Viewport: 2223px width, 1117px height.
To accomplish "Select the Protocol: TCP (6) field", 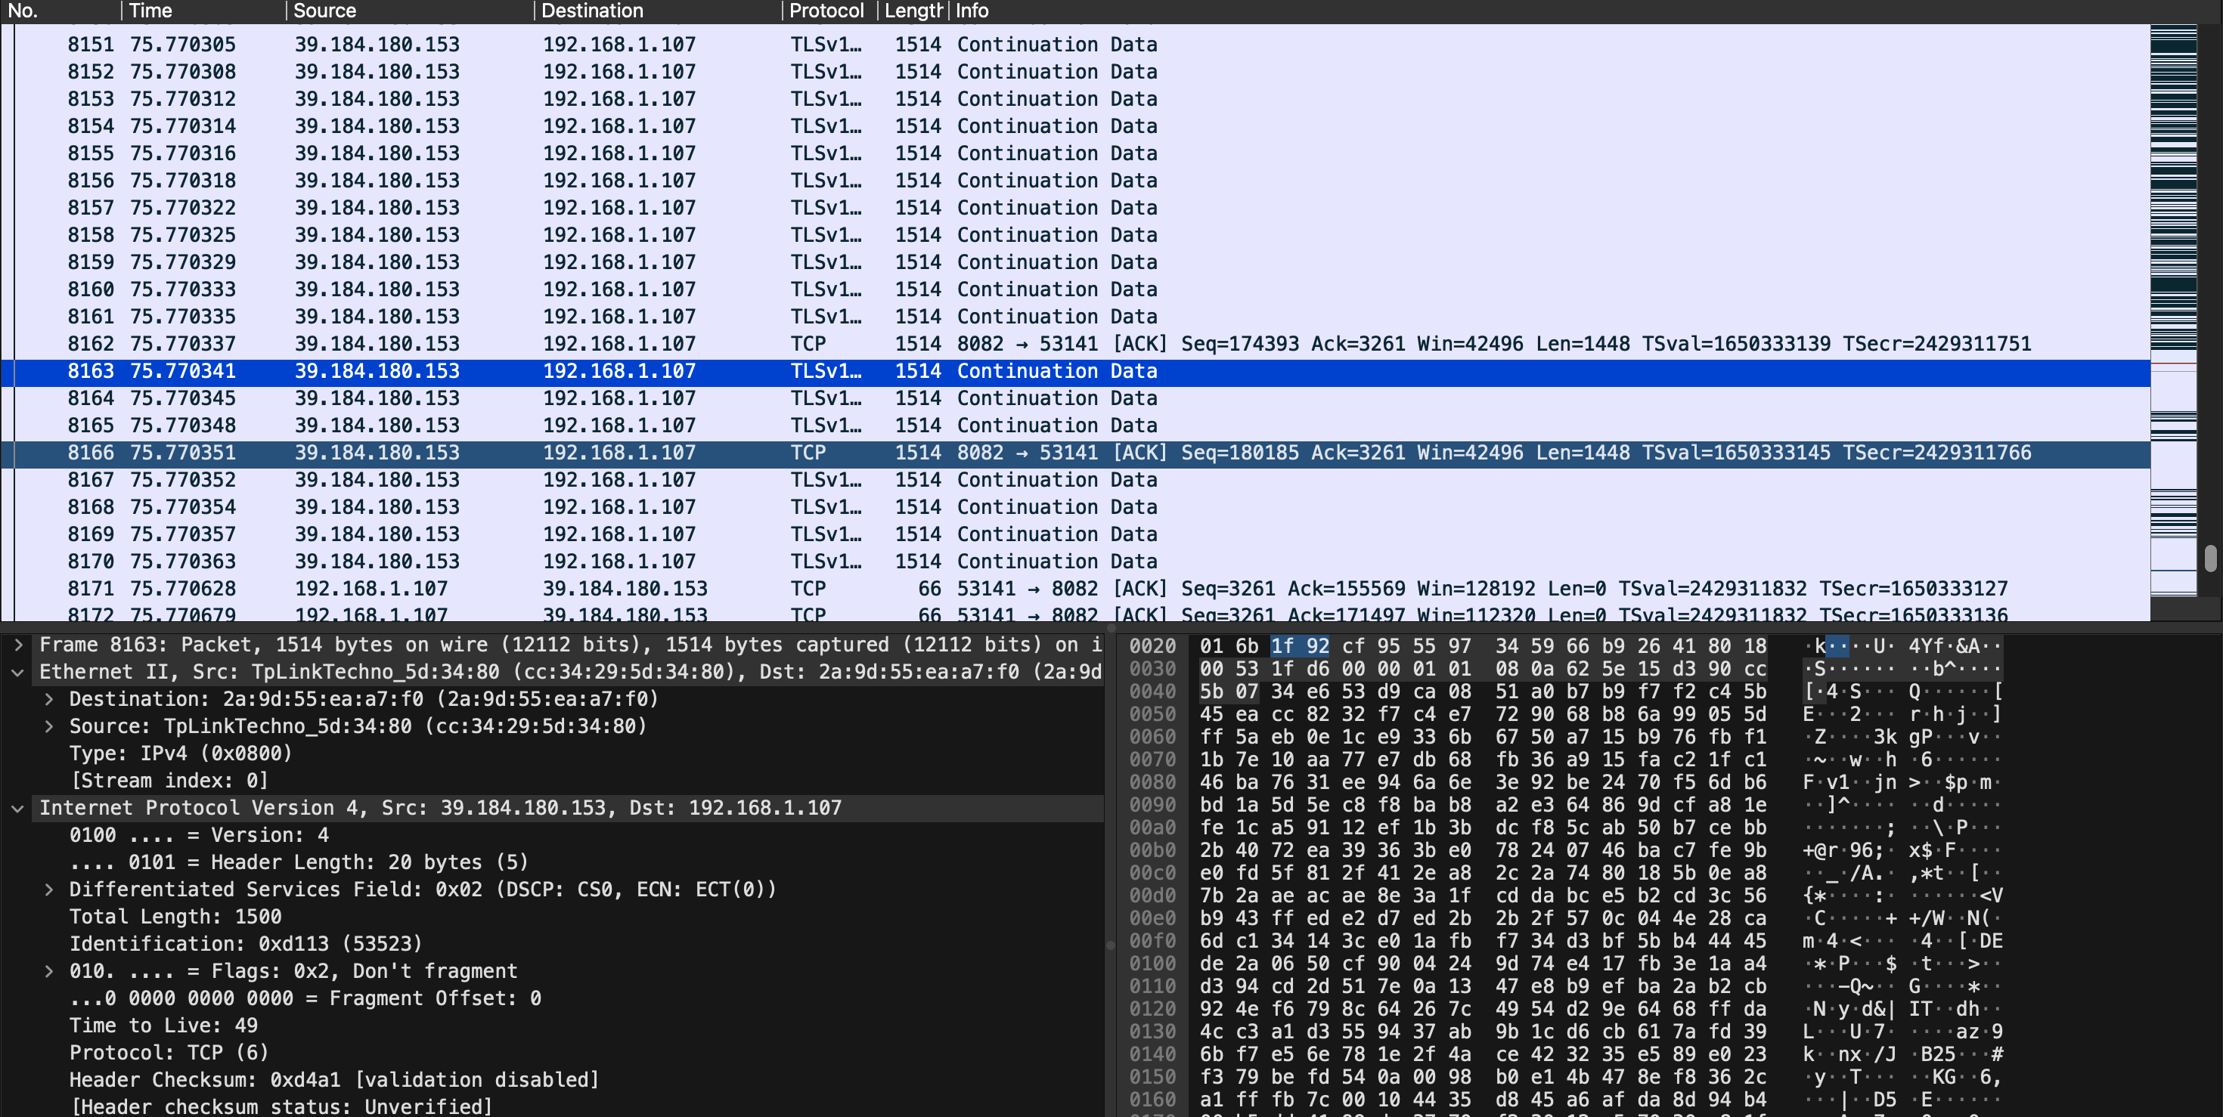I will click(x=169, y=1052).
